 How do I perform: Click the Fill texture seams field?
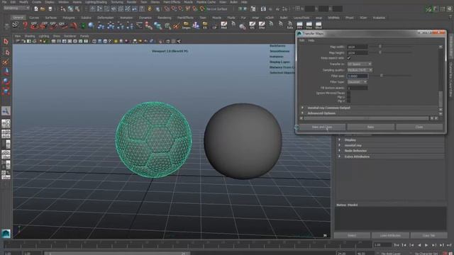tap(358, 88)
